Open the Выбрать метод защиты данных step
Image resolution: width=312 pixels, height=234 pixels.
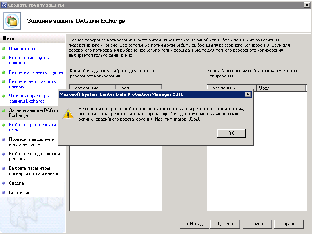(x=33, y=84)
